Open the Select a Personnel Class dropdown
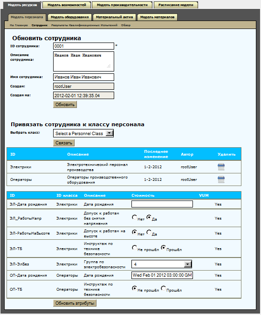The width and height of the screenshot is (261, 315). pos(83,133)
